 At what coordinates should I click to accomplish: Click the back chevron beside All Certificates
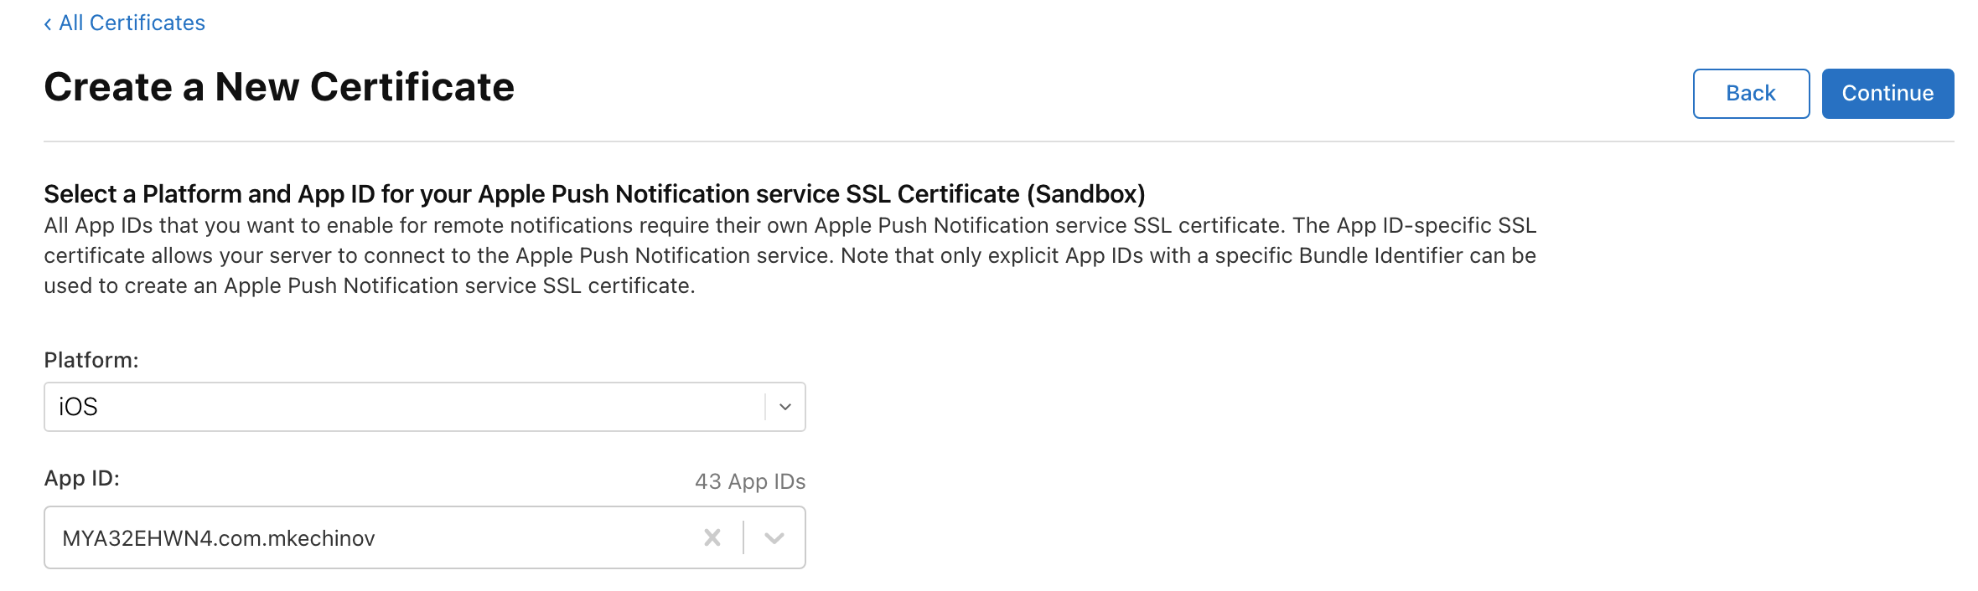pyautogui.click(x=48, y=24)
